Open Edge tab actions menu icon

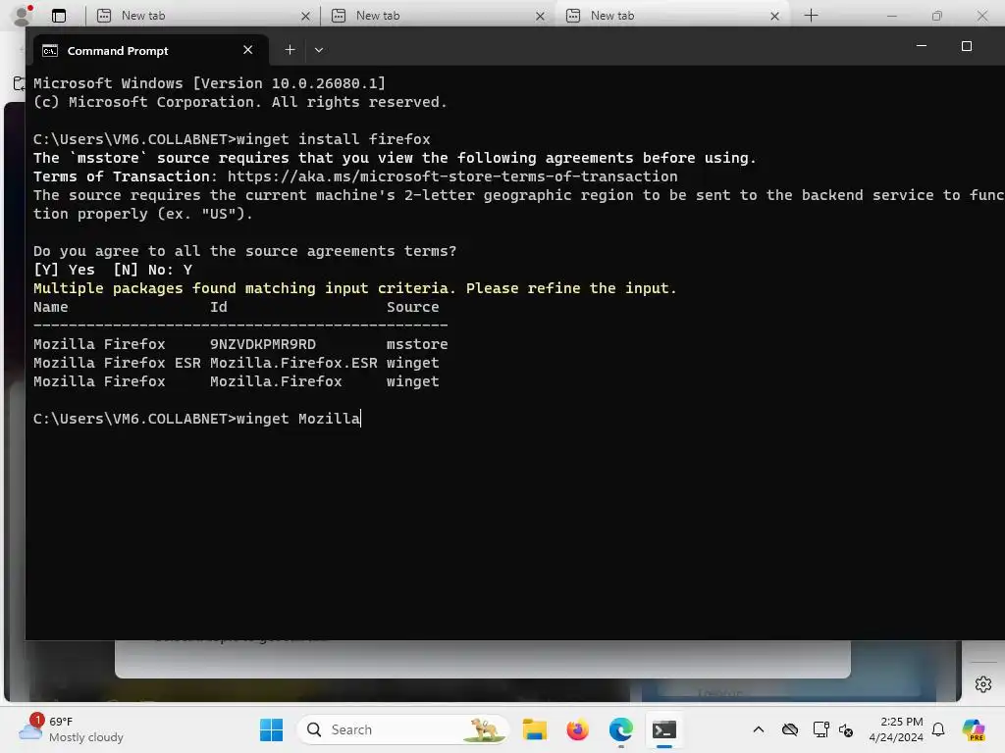59,16
